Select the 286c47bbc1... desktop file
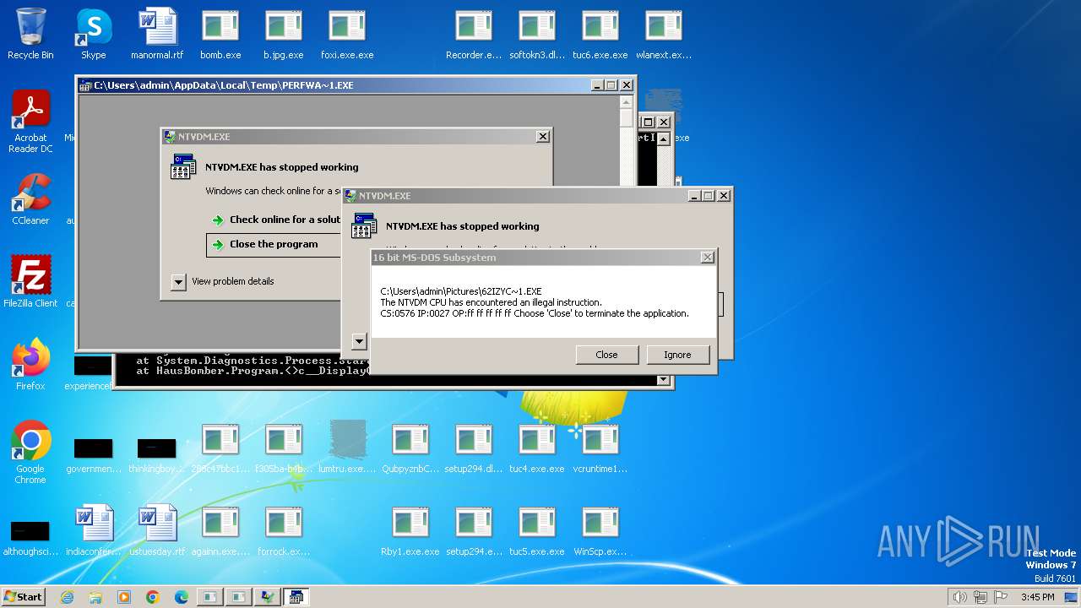The height and width of the screenshot is (608, 1081). pos(220,448)
